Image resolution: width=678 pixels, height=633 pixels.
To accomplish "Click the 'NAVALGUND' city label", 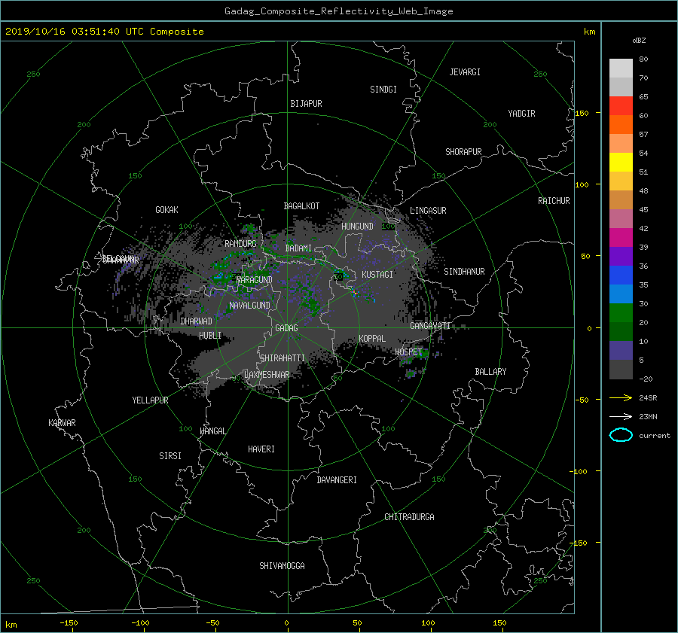I will tap(249, 306).
